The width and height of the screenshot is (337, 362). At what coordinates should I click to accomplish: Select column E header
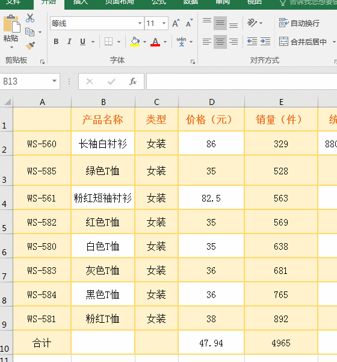[x=281, y=102]
